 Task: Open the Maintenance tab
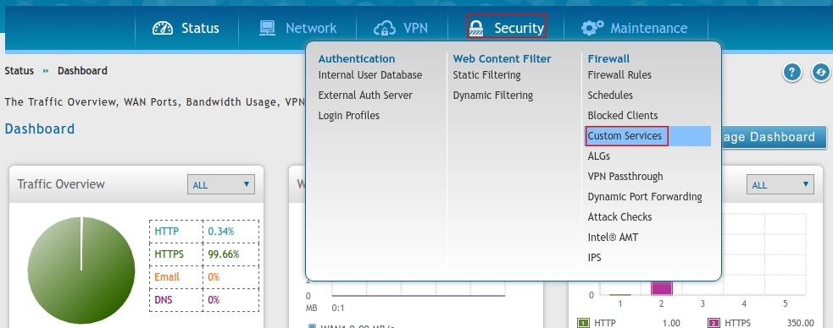tap(635, 28)
